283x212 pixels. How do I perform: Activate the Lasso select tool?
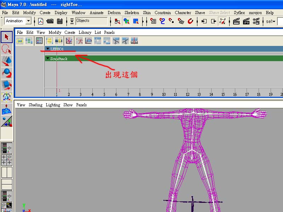coord(7,49)
